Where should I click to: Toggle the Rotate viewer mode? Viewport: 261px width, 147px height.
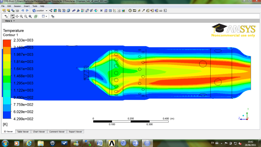tap(13, 16)
